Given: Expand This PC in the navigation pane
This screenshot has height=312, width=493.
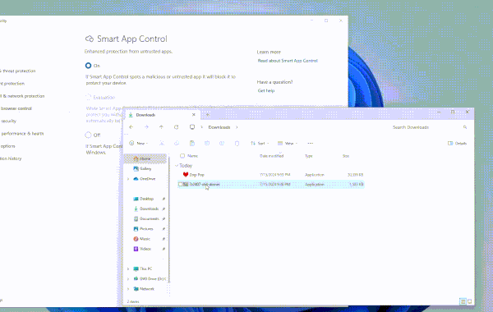Looking at the screenshot, I should (128, 269).
